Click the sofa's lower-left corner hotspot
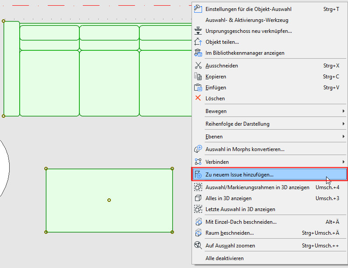348x268 pixels. tap(4, 116)
